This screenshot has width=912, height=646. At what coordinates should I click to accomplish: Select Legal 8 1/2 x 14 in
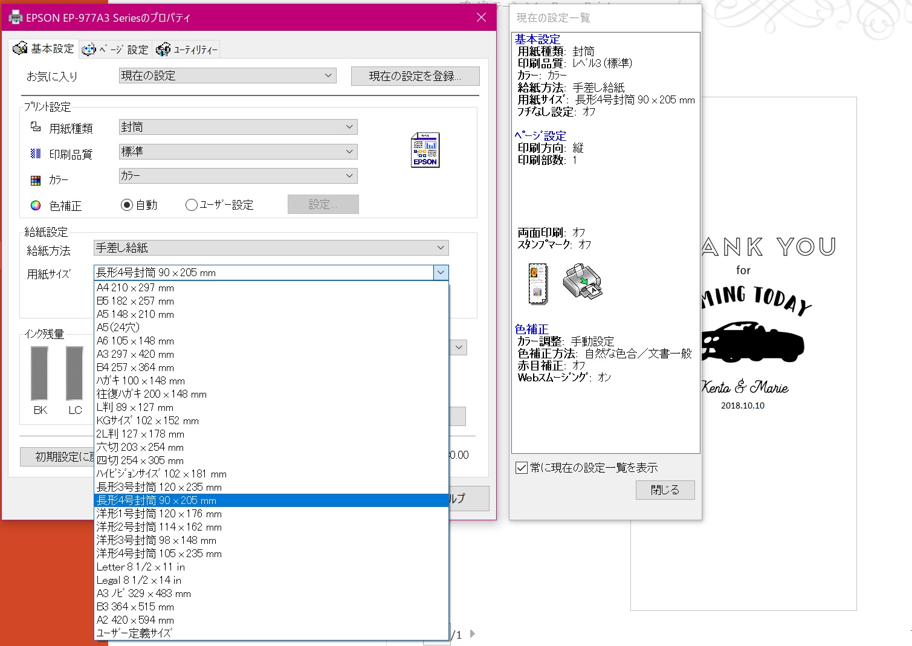(271, 580)
